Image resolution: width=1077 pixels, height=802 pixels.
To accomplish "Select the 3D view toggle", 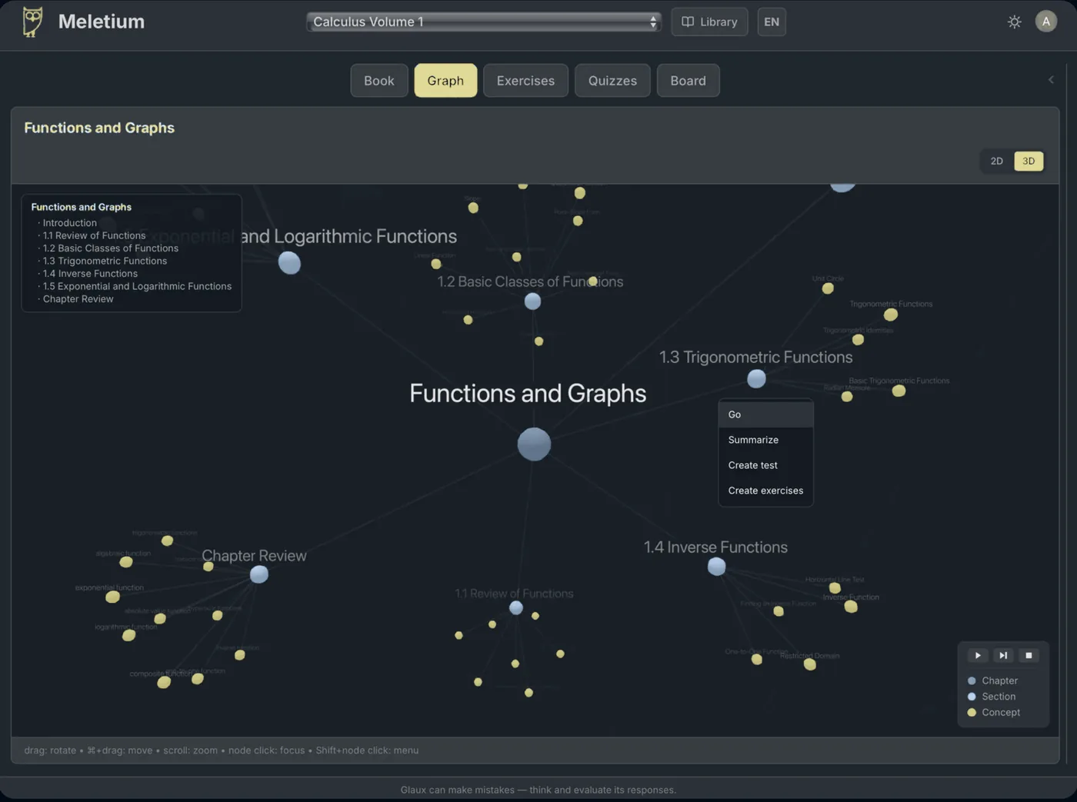I will tap(1029, 161).
